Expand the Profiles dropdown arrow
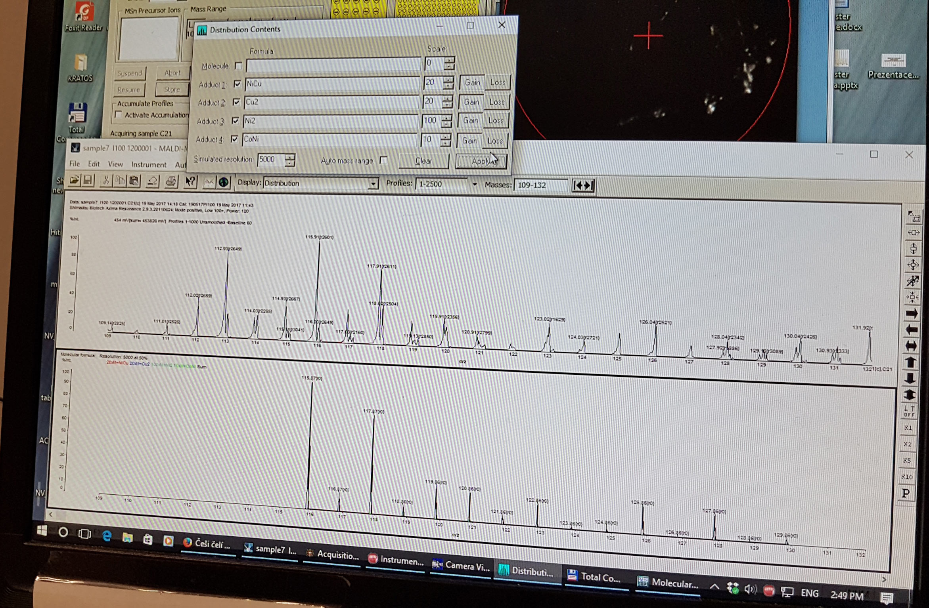 [x=474, y=185]
